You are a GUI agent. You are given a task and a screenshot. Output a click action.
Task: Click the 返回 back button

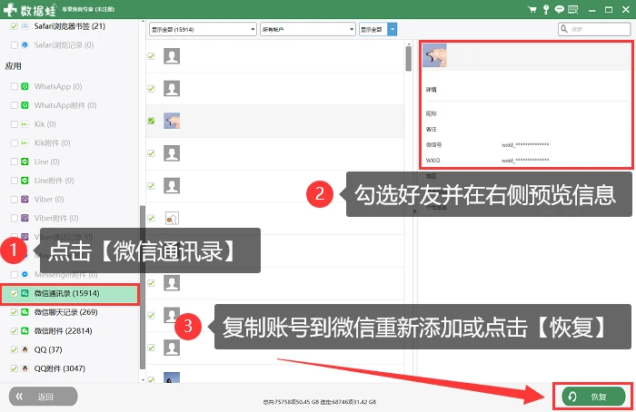pyautogui.click(x=43, y=397)
